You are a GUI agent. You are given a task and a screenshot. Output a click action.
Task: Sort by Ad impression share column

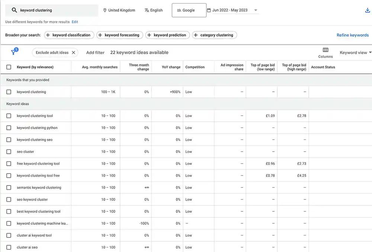[x=232, y=67]
